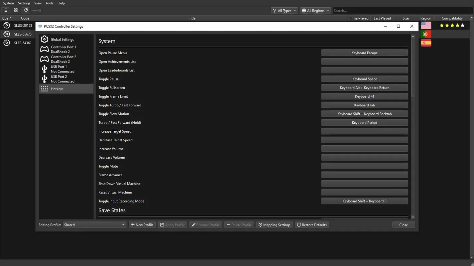Open the Settings menu
Image resolution: width=474 pixels, height=266 pixels.
click(24, 3)
